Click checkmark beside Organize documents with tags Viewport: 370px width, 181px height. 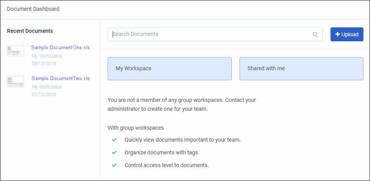[x=114, y=152]
